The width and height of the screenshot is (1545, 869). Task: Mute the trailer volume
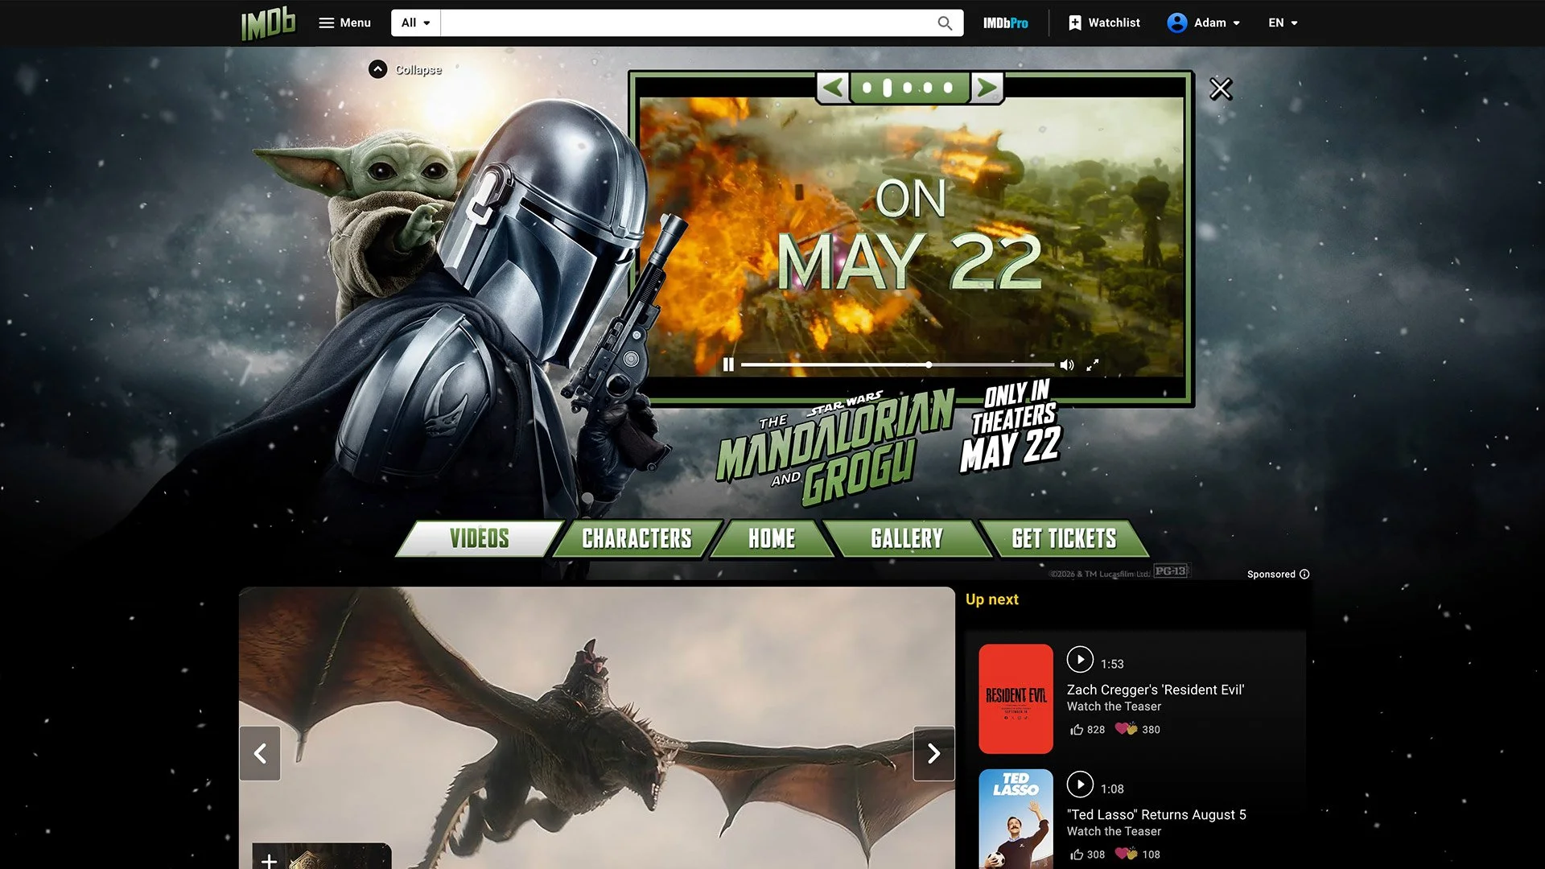click(x=1067, y=364)
